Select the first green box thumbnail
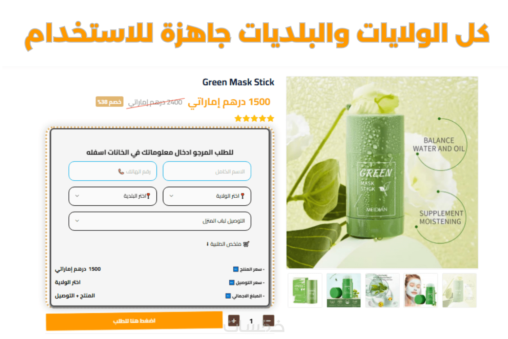 tap(305, 291)
